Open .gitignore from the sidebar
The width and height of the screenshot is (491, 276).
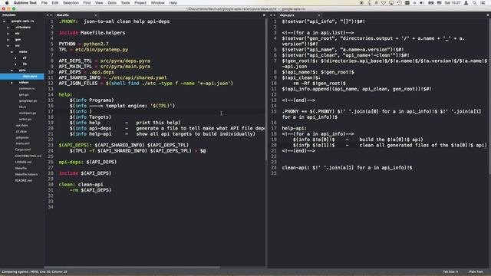click(x=22, y=137)
